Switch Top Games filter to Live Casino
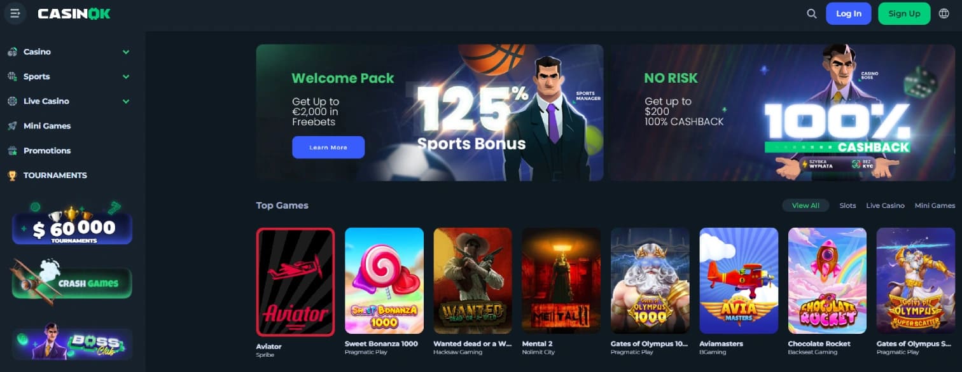 tap(885, 205)
